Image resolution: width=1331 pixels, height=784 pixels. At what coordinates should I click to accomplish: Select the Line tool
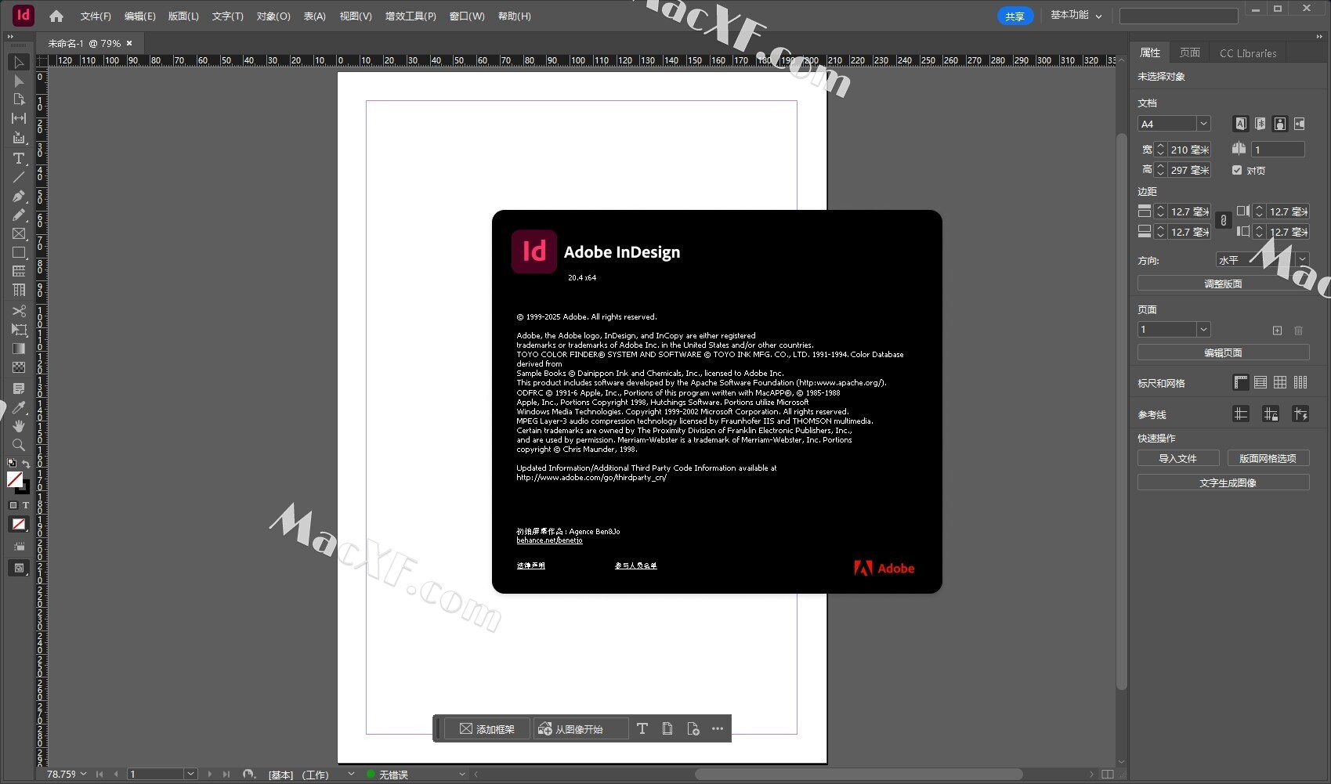point(19,177)
